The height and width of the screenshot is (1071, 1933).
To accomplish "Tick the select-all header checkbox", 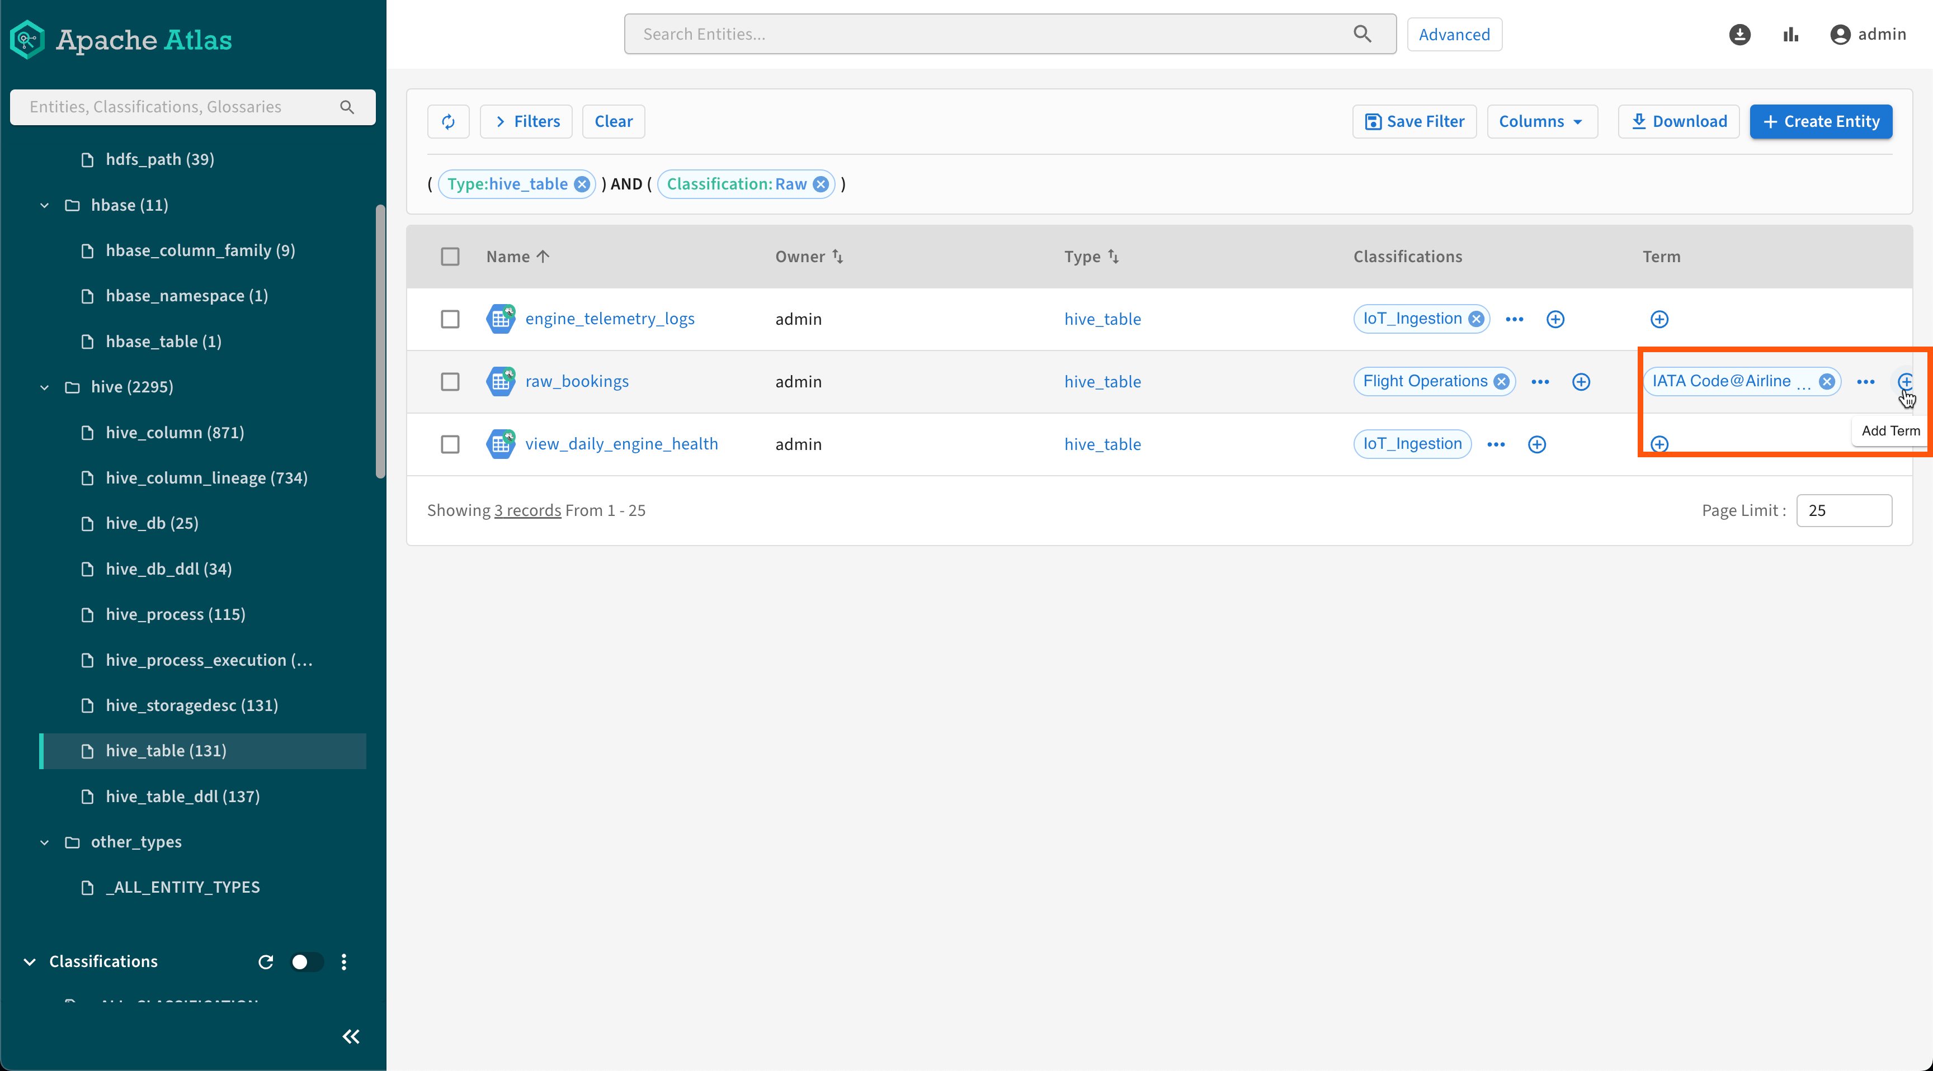I will pyautogui.click(x=450, y=257).
